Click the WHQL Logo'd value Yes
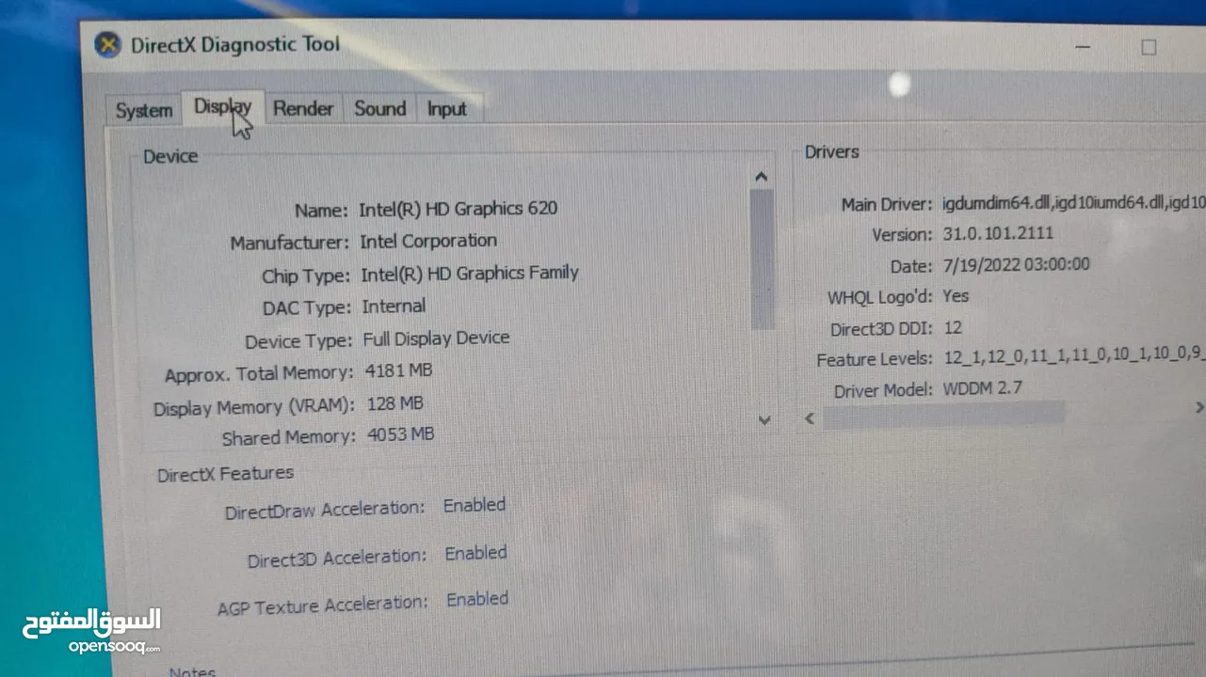Screen dimensions: 1206x677 tap(956, 295)
